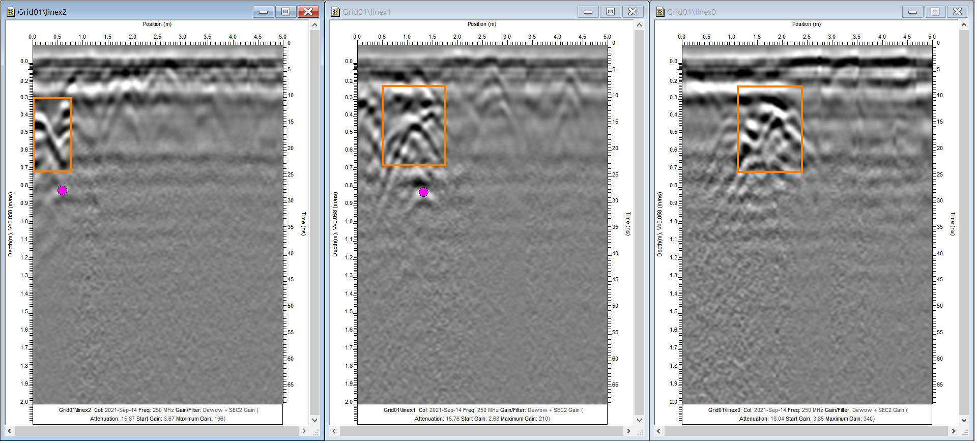
Task: Maximize the Grid01\linex0 window
Action: click(935, 12)
